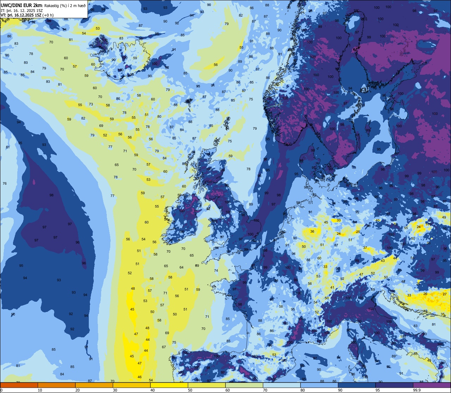Click the legend tick label '30'
451x393 pixels.
click(x=115, y=390)
